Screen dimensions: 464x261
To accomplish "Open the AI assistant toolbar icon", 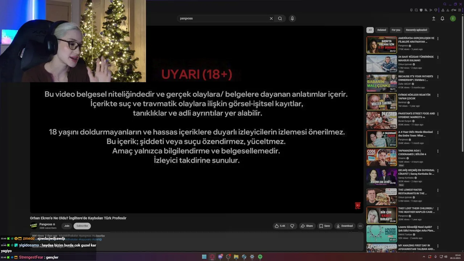I will [x=453, y=10].
